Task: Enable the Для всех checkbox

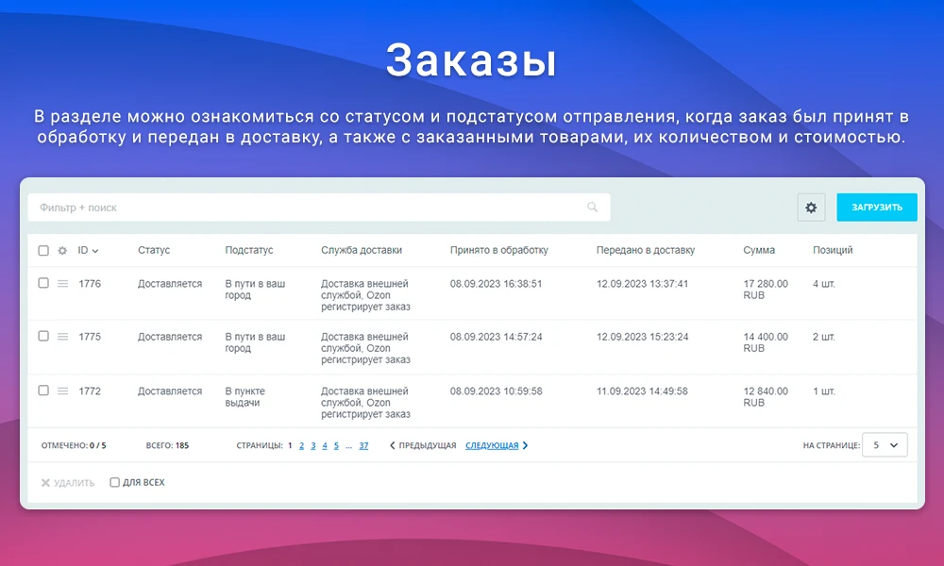Action: point(114,482)
